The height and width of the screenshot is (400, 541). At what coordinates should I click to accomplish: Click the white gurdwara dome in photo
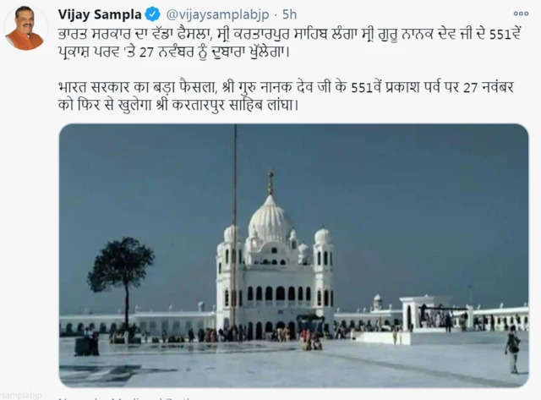click(270, 219)
